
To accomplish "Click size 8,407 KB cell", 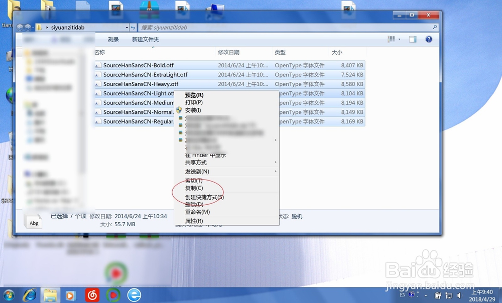I will [352, 65].
